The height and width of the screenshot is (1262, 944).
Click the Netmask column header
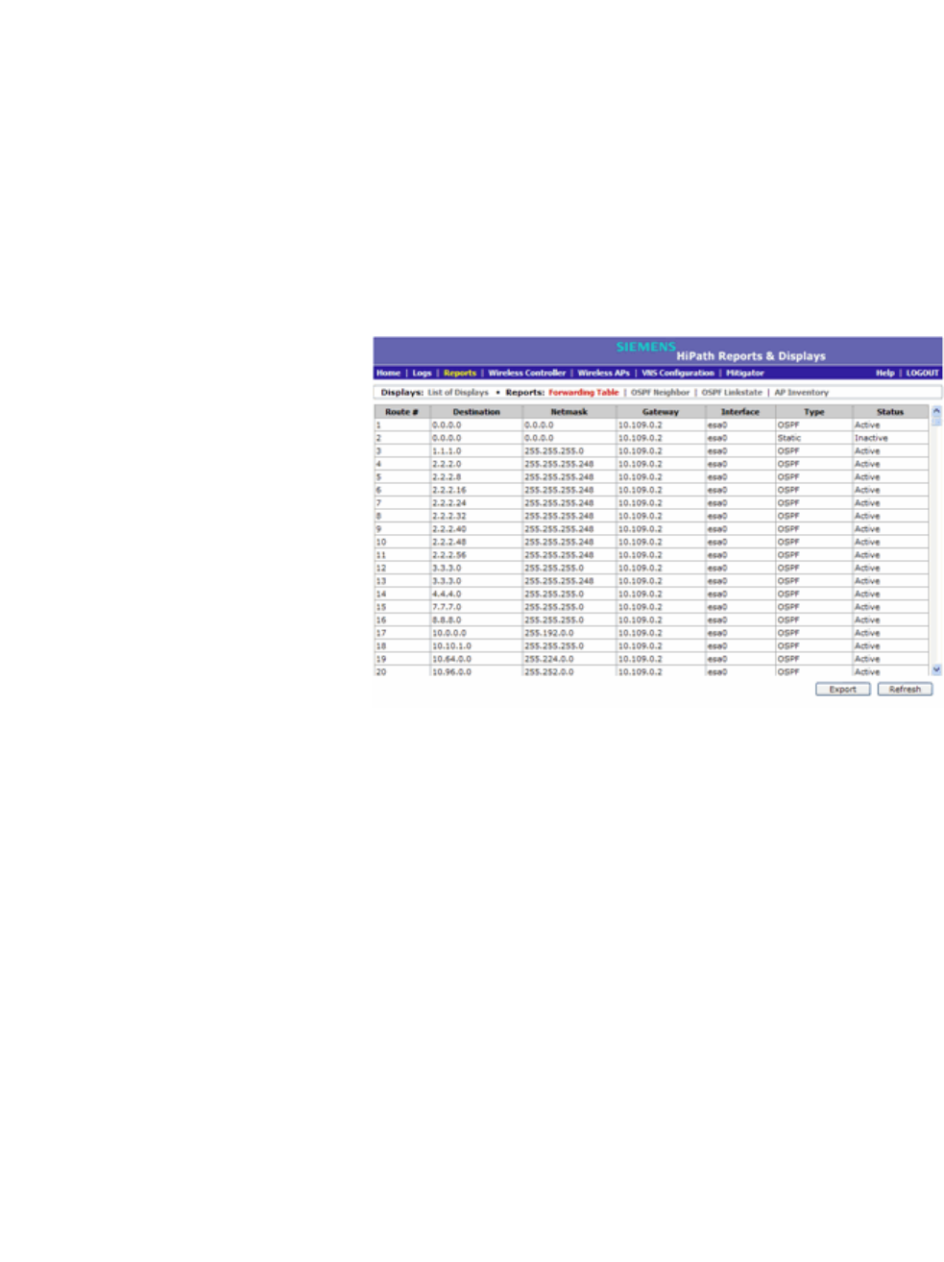click(569, 412)
